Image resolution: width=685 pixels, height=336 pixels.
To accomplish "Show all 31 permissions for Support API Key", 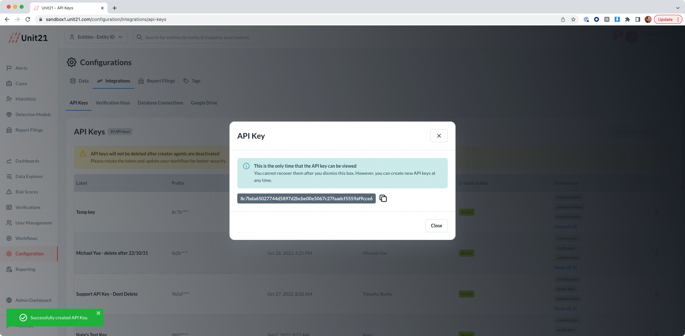I will (565, 309).
